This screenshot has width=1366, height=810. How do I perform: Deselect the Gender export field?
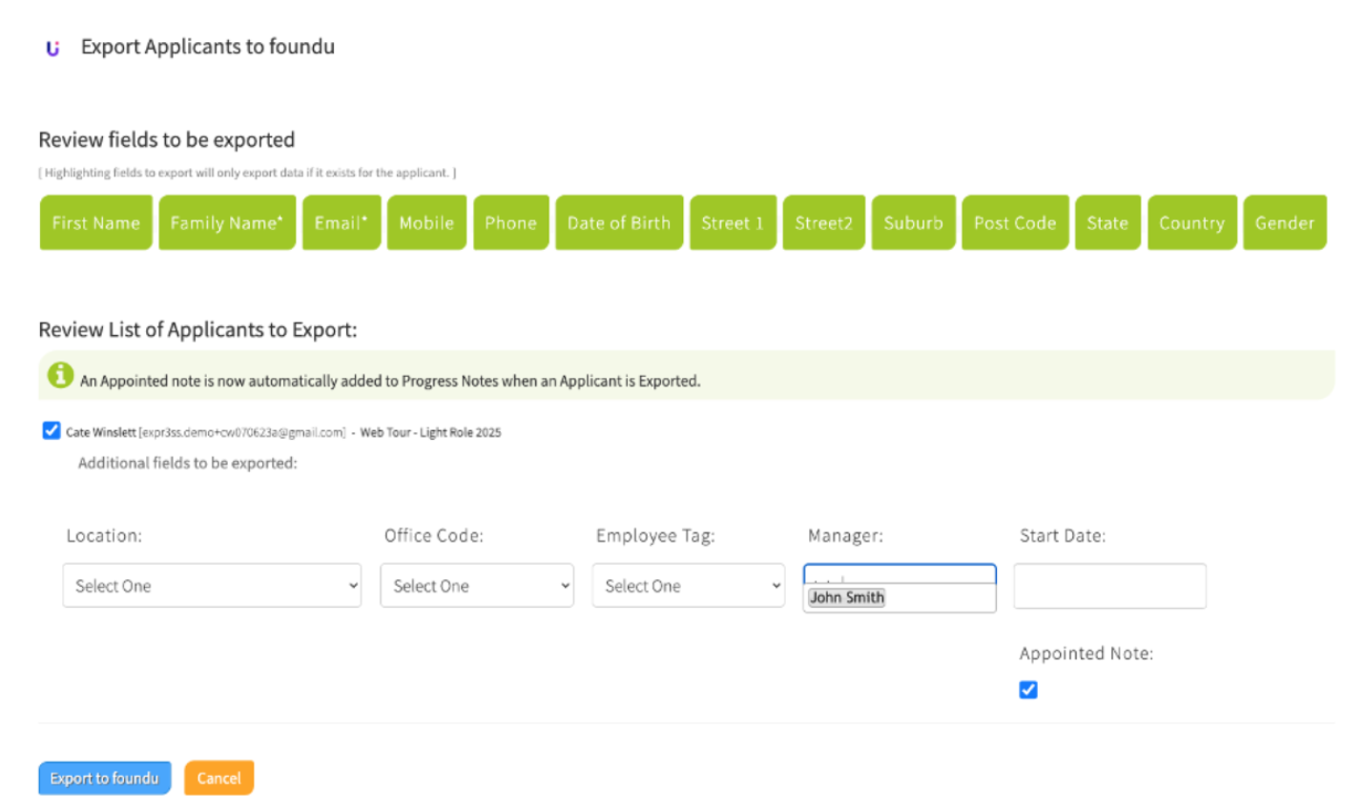coord(1284,223)
